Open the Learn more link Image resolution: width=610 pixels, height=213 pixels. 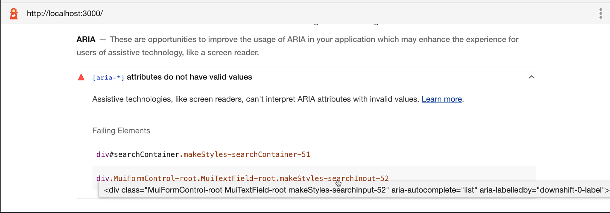point(441,99)
